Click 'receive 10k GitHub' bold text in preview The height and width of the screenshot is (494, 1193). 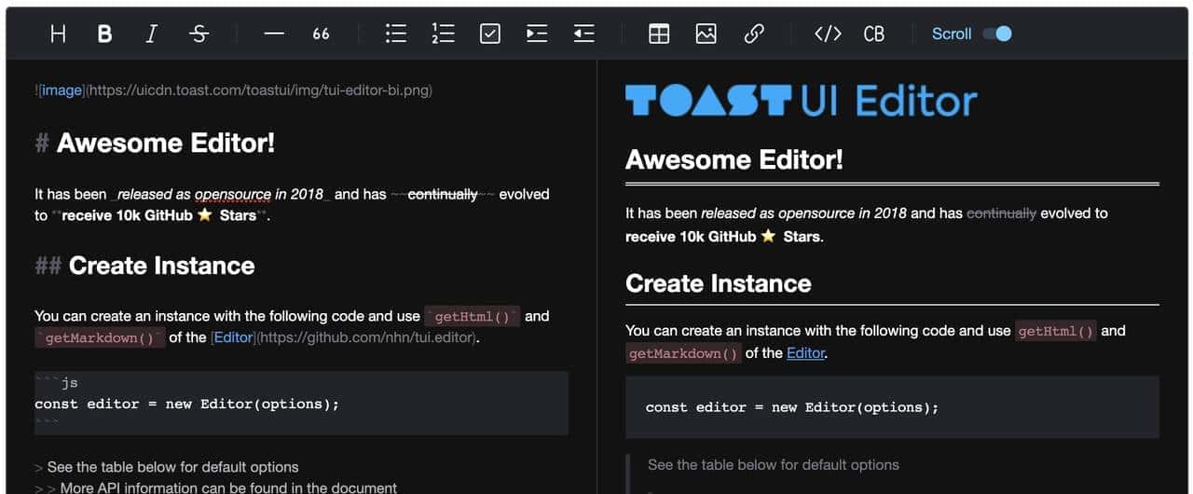(x=691, y=237)
